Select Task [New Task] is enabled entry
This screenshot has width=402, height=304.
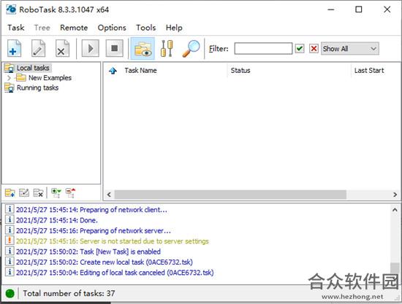pyautogui.click(x=88, y=252)
